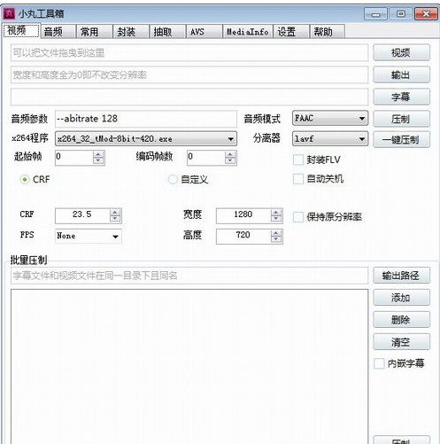Increase the 起始帧 start frame spinner

click(x=98, y=154)
